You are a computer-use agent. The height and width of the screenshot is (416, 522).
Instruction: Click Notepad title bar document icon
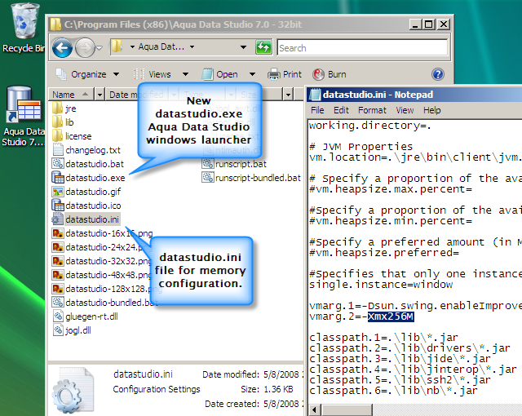315,95
